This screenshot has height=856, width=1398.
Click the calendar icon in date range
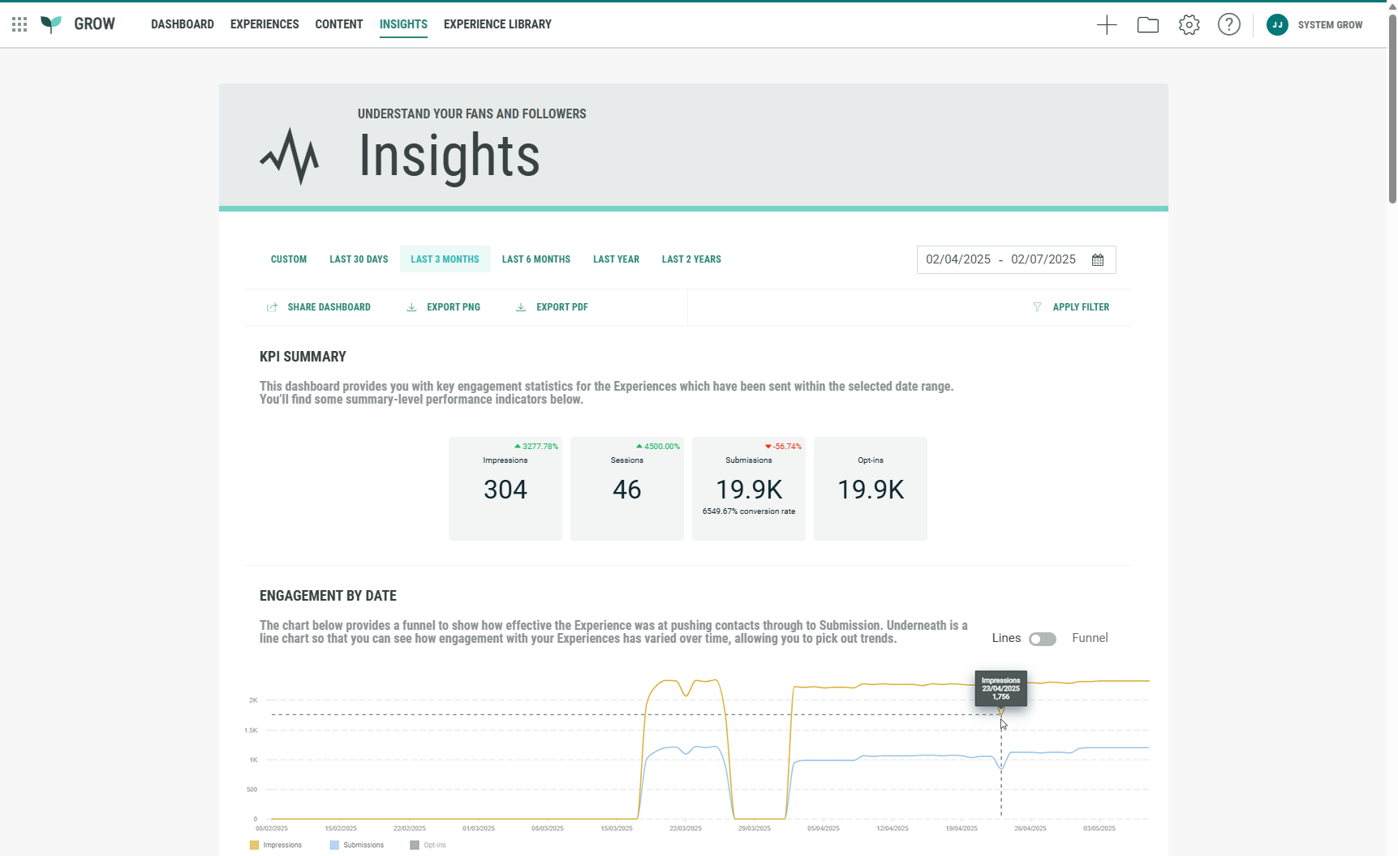coord(1098,260)
